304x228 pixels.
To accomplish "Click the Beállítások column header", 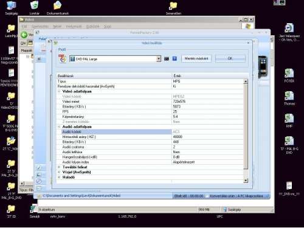I will 114,76.
